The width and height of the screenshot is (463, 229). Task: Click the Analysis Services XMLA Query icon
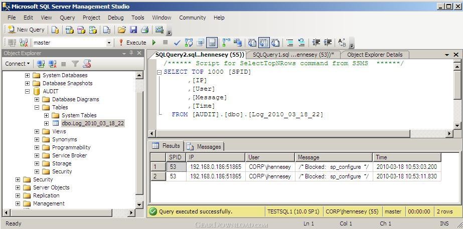tap(93, 30)
